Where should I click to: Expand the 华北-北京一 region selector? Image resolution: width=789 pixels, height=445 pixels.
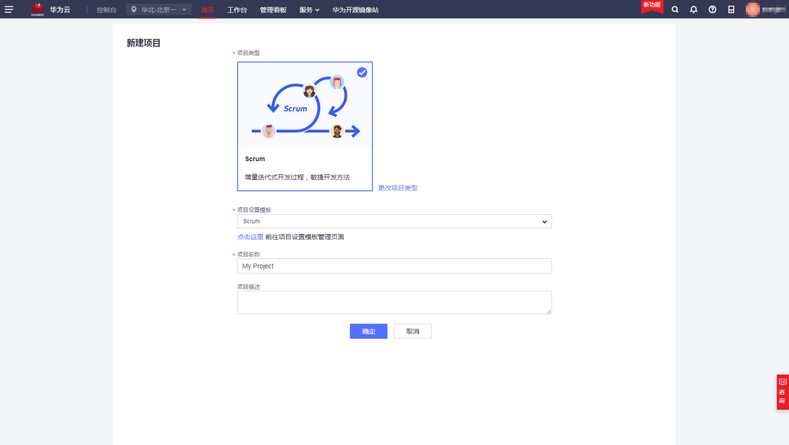[159, 9]
